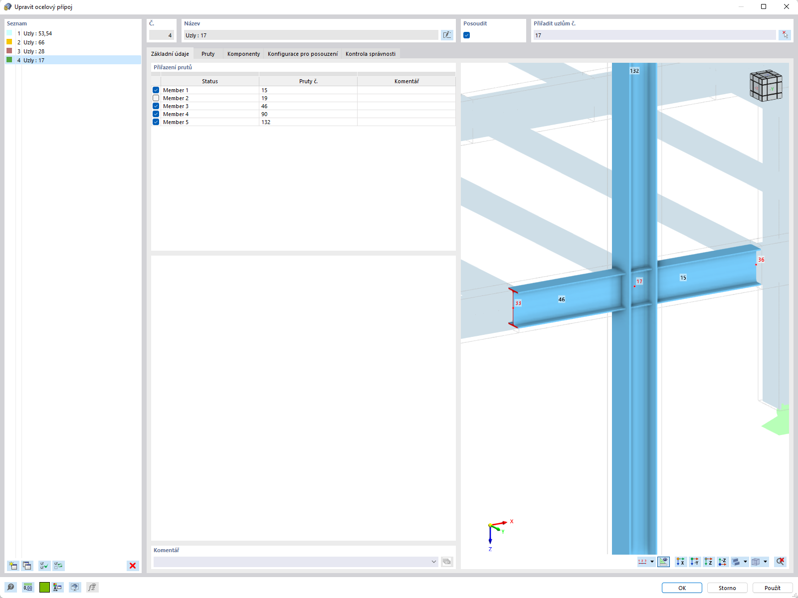
Task: Set view along the X axis
Action: click(x=680, y=562)
